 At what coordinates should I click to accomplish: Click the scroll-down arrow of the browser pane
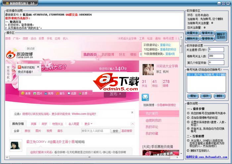click(181, 154)
